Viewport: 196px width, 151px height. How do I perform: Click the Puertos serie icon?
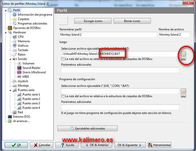15,90
